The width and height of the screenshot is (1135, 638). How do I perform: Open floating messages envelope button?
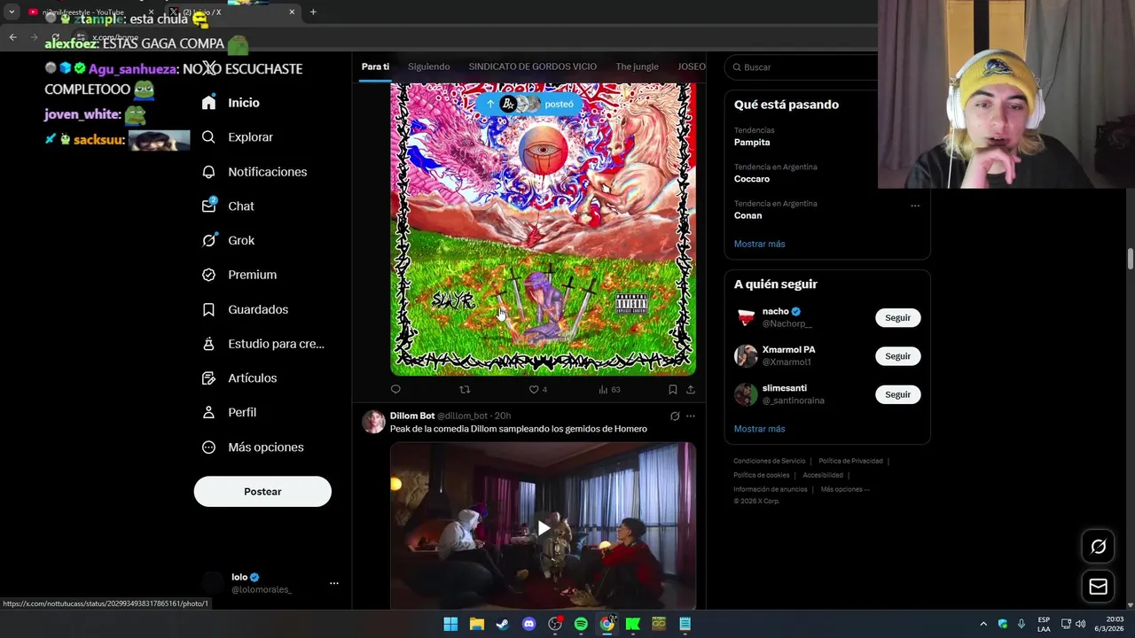[1098, 587]
